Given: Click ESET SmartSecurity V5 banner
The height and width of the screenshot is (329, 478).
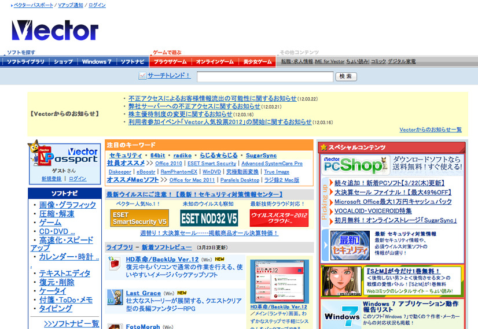Looking at the screenshot, I should 139,218.
